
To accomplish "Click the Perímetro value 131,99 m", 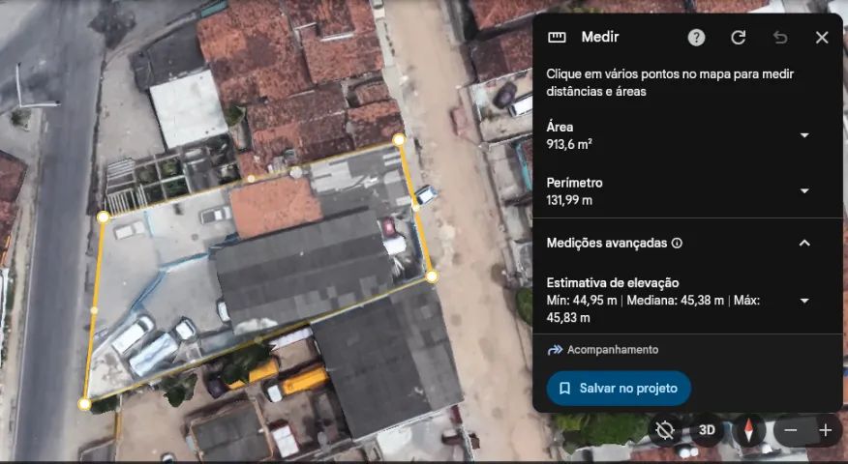I will 569,200.
